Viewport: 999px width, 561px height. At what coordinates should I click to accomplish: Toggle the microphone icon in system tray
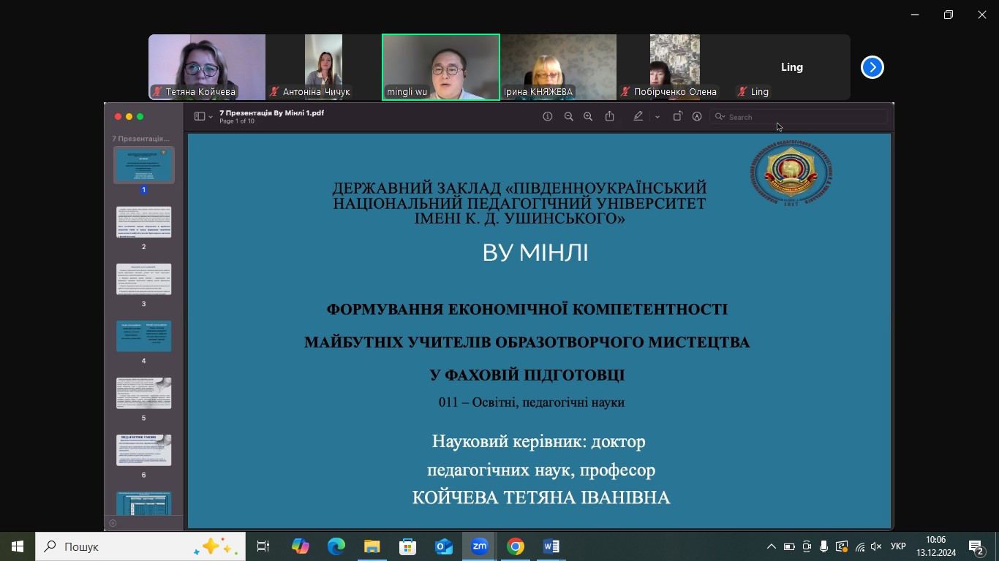(x=824, y=546)
